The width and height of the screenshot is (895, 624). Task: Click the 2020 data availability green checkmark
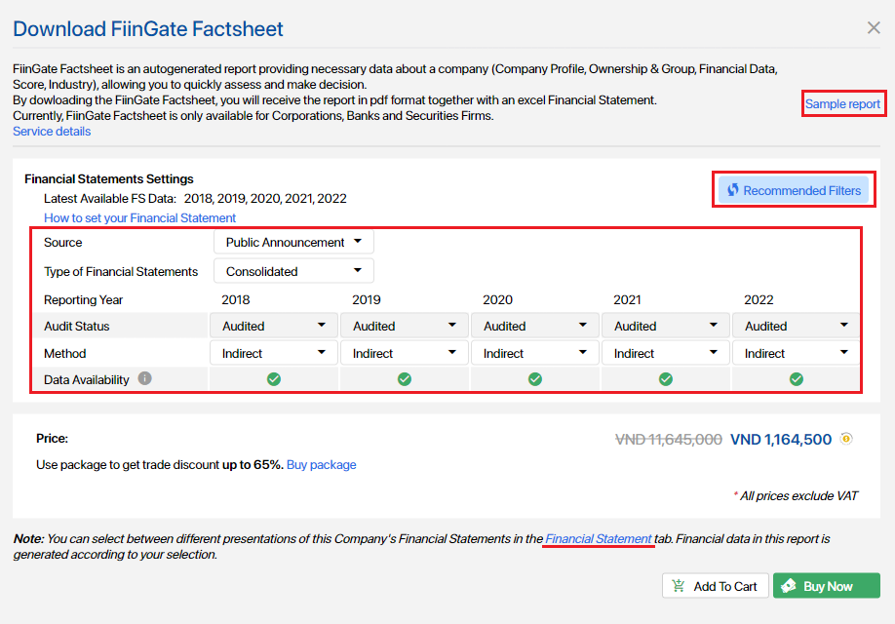point(535,379)
